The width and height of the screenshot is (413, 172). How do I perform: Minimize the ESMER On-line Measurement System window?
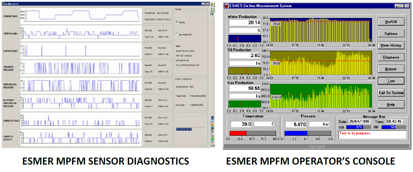point(397,6)
